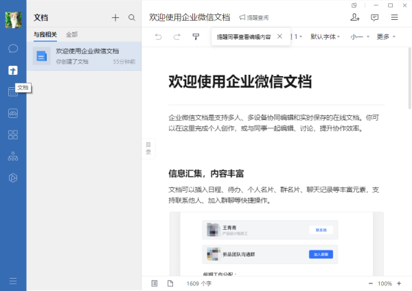
Task: Close the 提醒同事查看编辑内容 tooltip
Action: [x=279, y=36]
